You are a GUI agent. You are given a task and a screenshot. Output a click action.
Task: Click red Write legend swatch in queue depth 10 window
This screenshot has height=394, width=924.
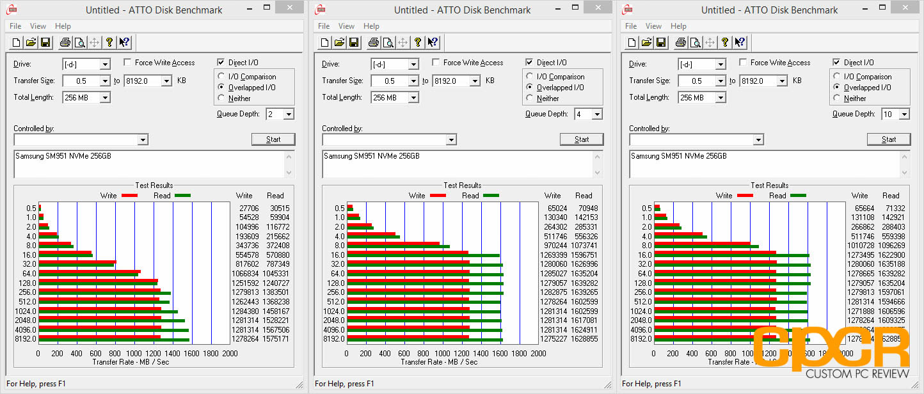point(745,196)
